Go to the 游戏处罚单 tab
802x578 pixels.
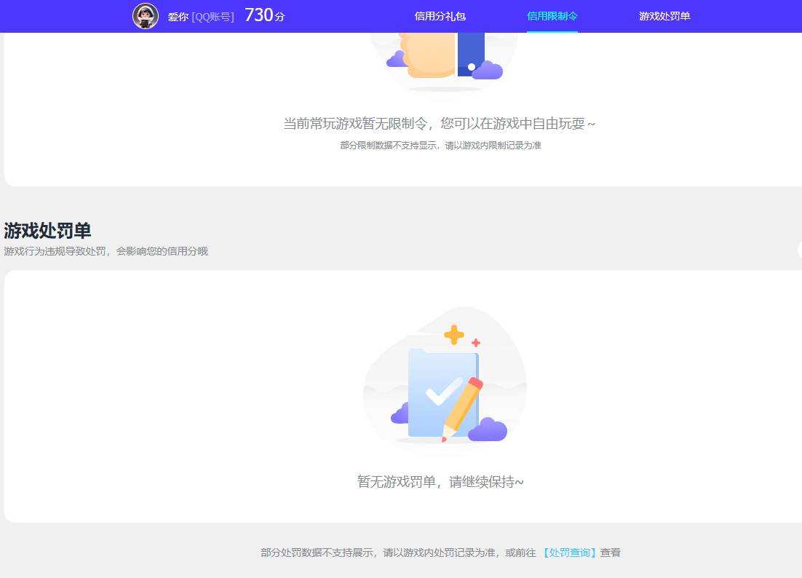[x=664, y=16]
